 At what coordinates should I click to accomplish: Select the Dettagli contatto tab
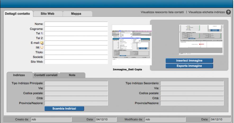tap(18, 14)
